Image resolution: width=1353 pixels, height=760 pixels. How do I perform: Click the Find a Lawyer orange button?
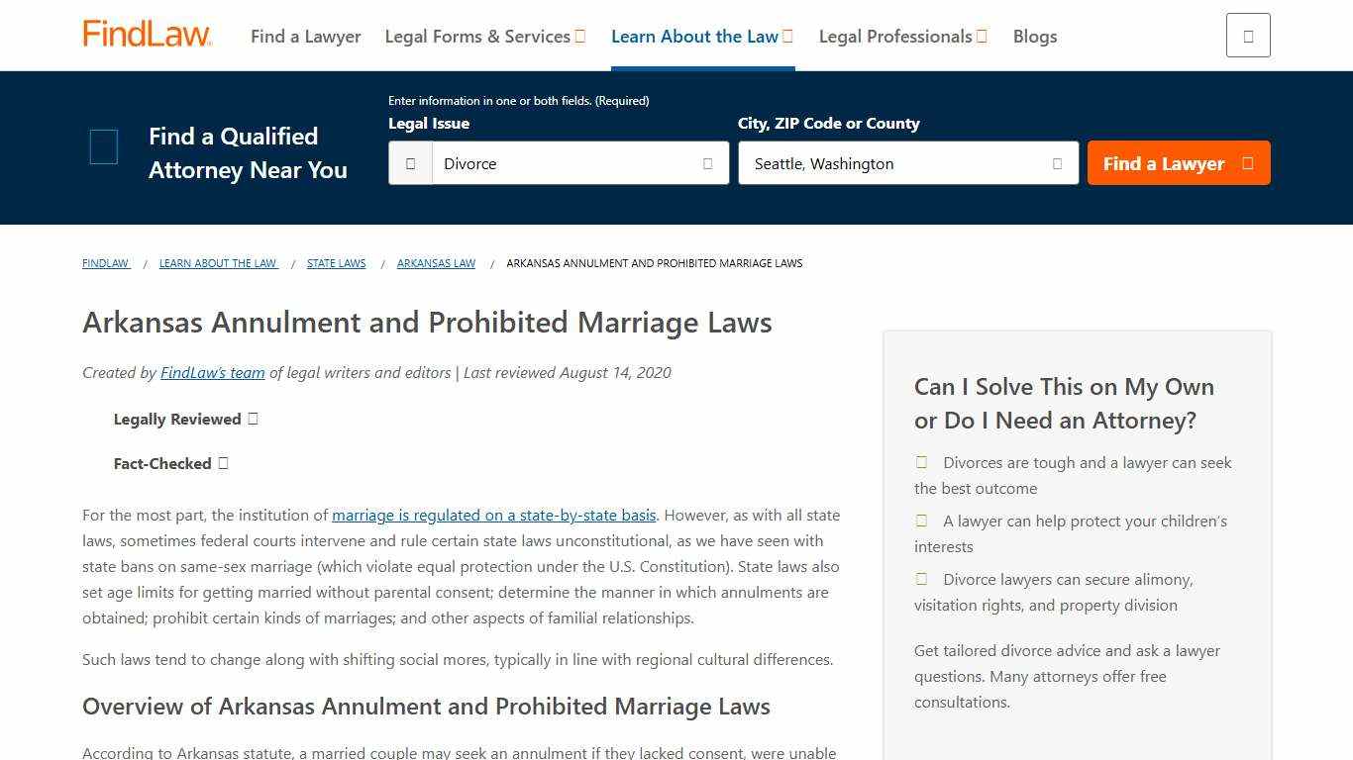1178,163
